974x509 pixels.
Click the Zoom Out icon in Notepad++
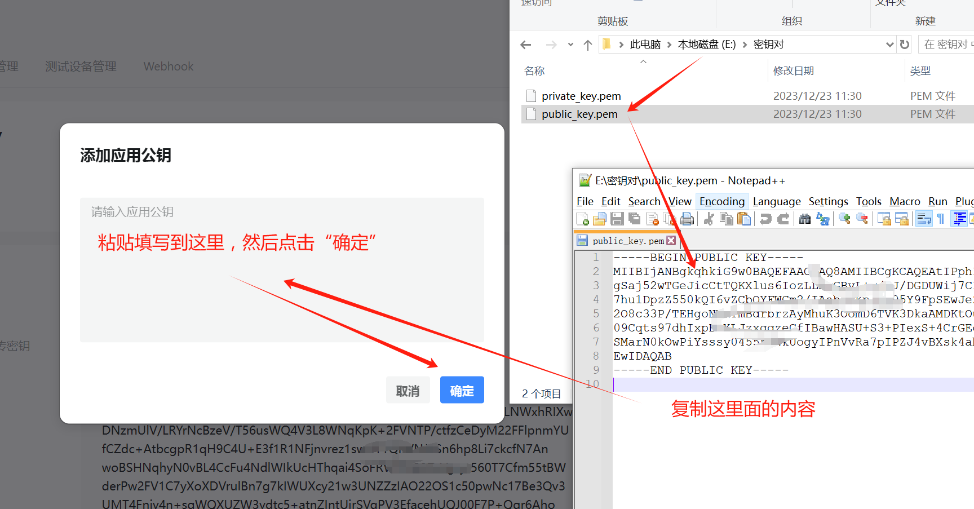862,219
